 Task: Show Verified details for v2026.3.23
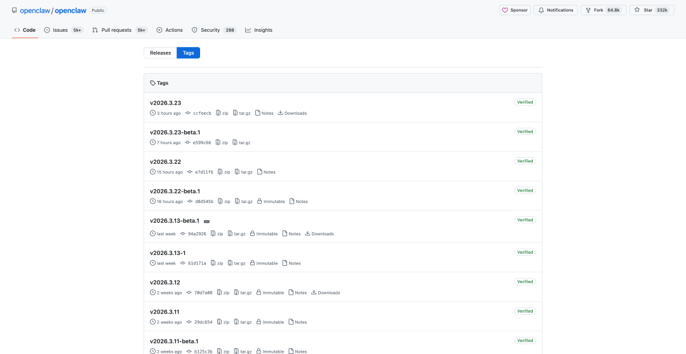tap(525, 102)
